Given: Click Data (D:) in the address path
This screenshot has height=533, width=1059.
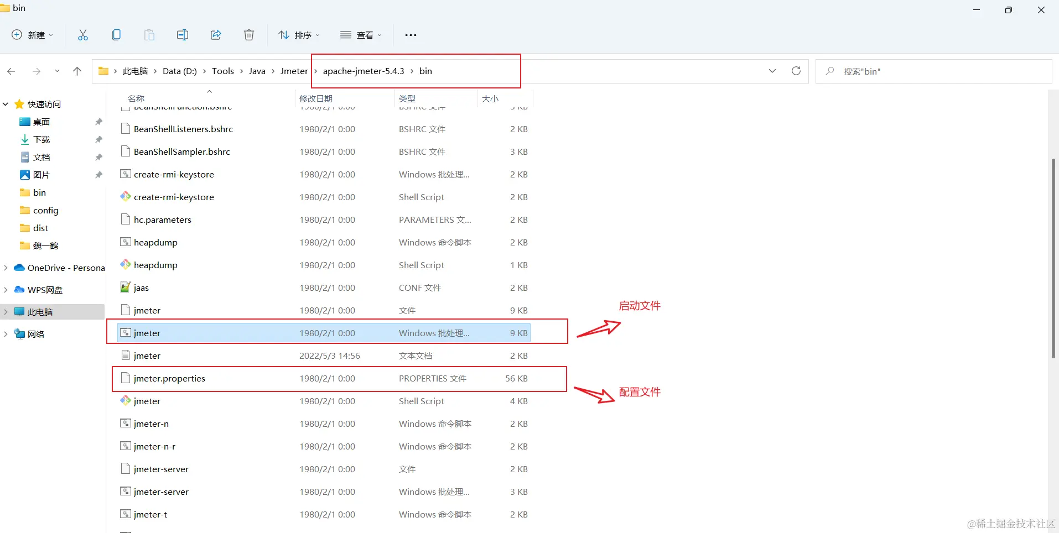Looking at the screenshot, I should click(180, 71).
